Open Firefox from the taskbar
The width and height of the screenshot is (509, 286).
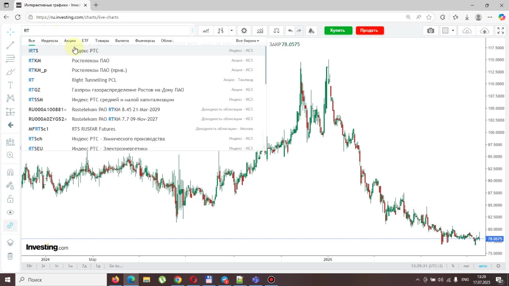click(115, 280)
